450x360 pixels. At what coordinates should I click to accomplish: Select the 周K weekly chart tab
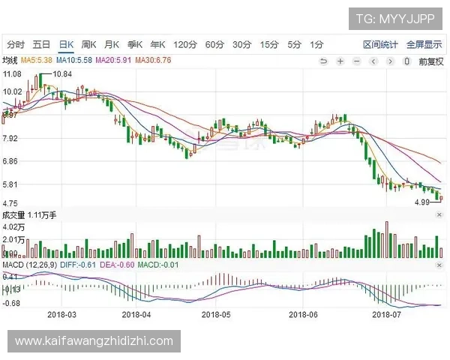[89, 44]
